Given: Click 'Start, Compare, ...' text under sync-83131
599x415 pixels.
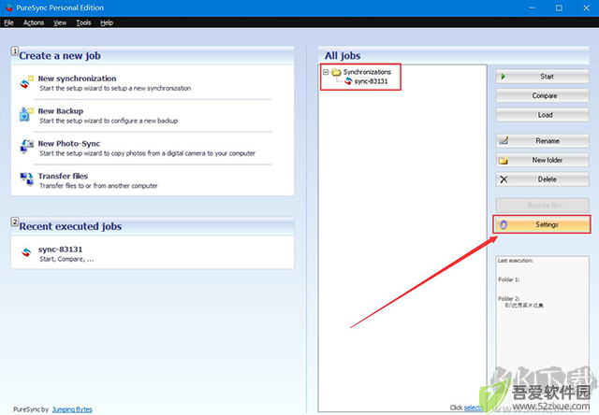Looking at the screenshot, I should point(66,260).
